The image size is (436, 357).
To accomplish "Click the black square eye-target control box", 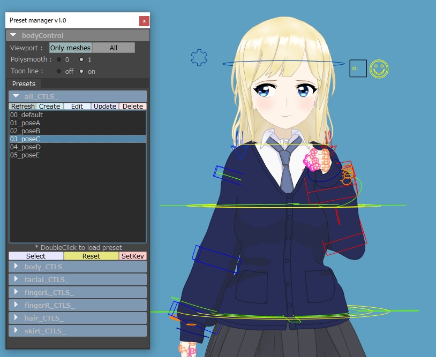I will (358, 69).
